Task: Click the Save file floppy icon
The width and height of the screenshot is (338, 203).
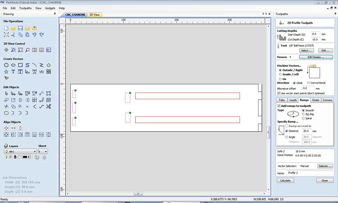Action: point(20,28)
